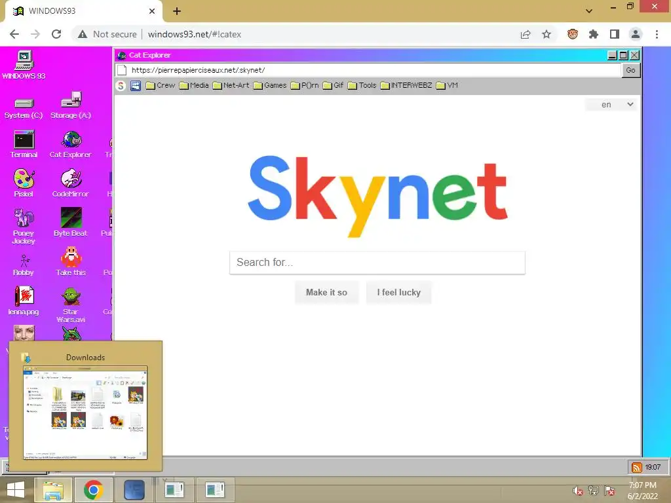Click the RSS feed icon in Windows93 tray
This screenshot has width=671, height=503.
(x=637, y=468)
